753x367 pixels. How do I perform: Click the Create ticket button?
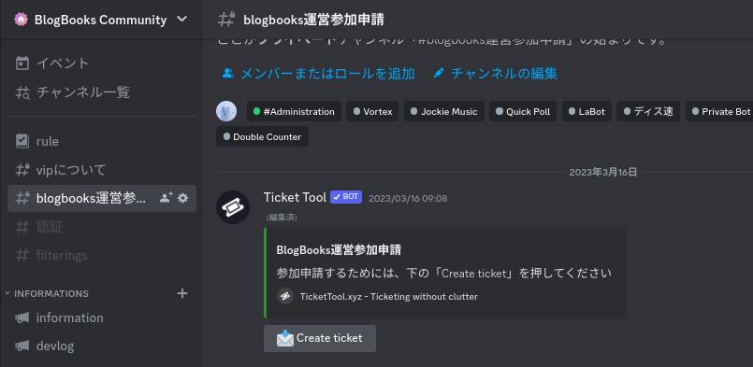(x=320, y=338)
